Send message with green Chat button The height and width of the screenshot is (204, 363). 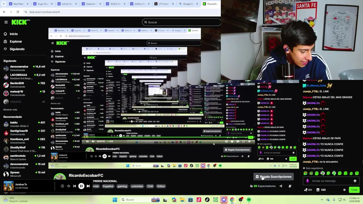tap(354, 190)
